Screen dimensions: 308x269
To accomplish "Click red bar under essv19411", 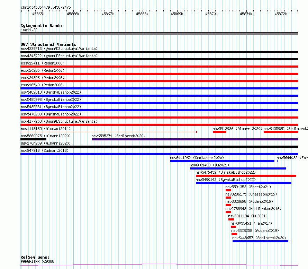I will pyautogui.click(x=159, y=67).
